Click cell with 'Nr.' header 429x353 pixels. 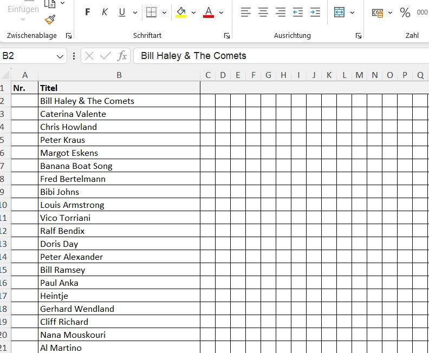[24, 88]
